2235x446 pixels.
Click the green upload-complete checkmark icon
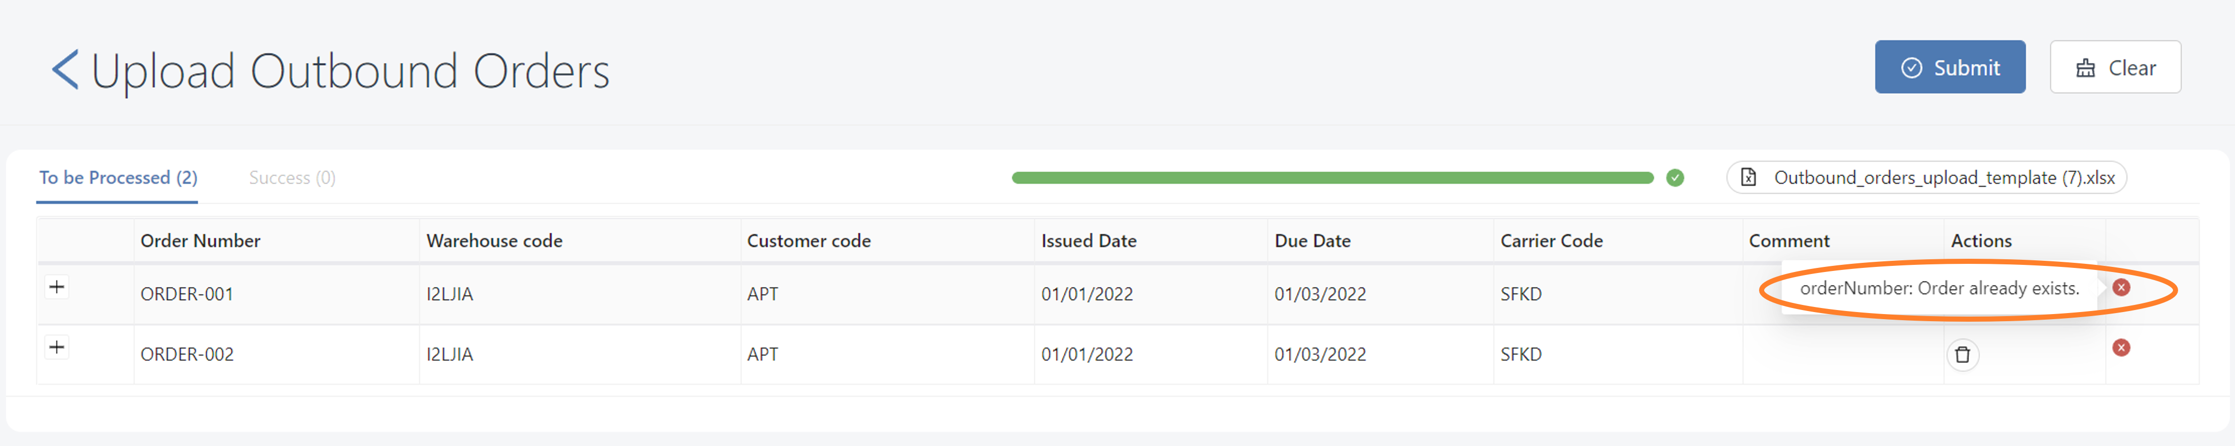[x=1675, y=178]
